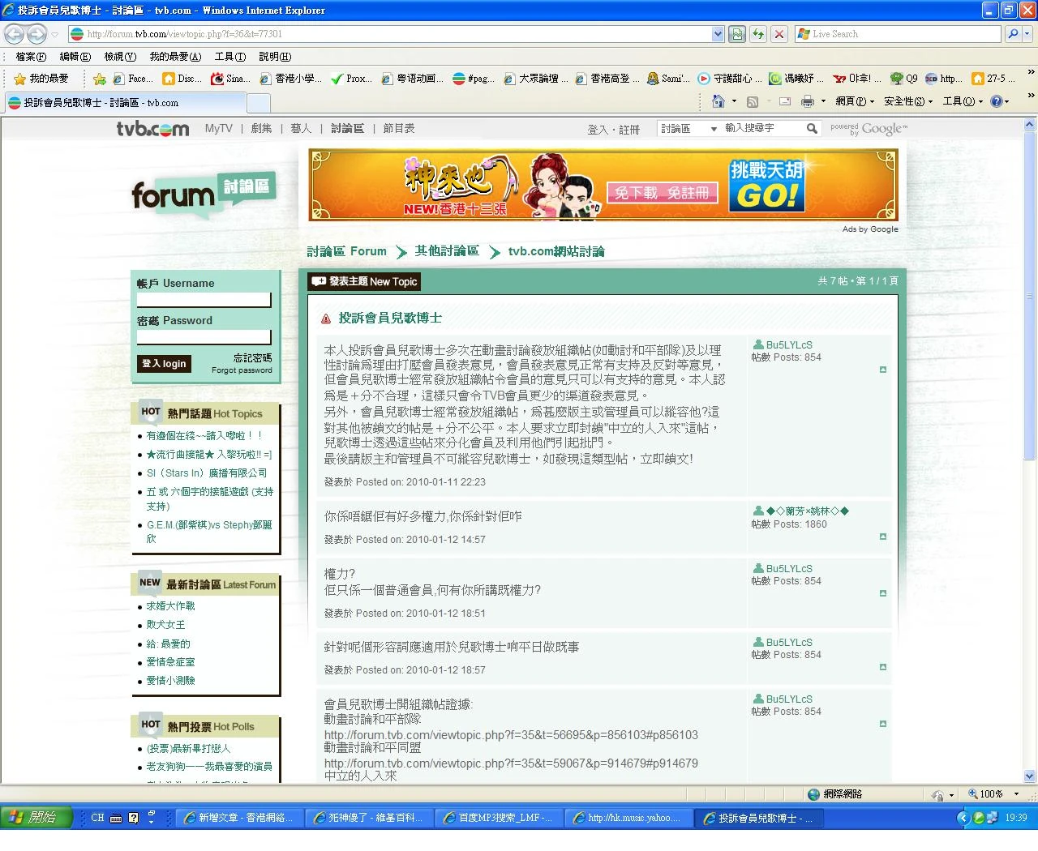This screenshot has height=851, width=1038.
Task: Open the Favorites star (我的最愛) panel
Action: [41, 79]
